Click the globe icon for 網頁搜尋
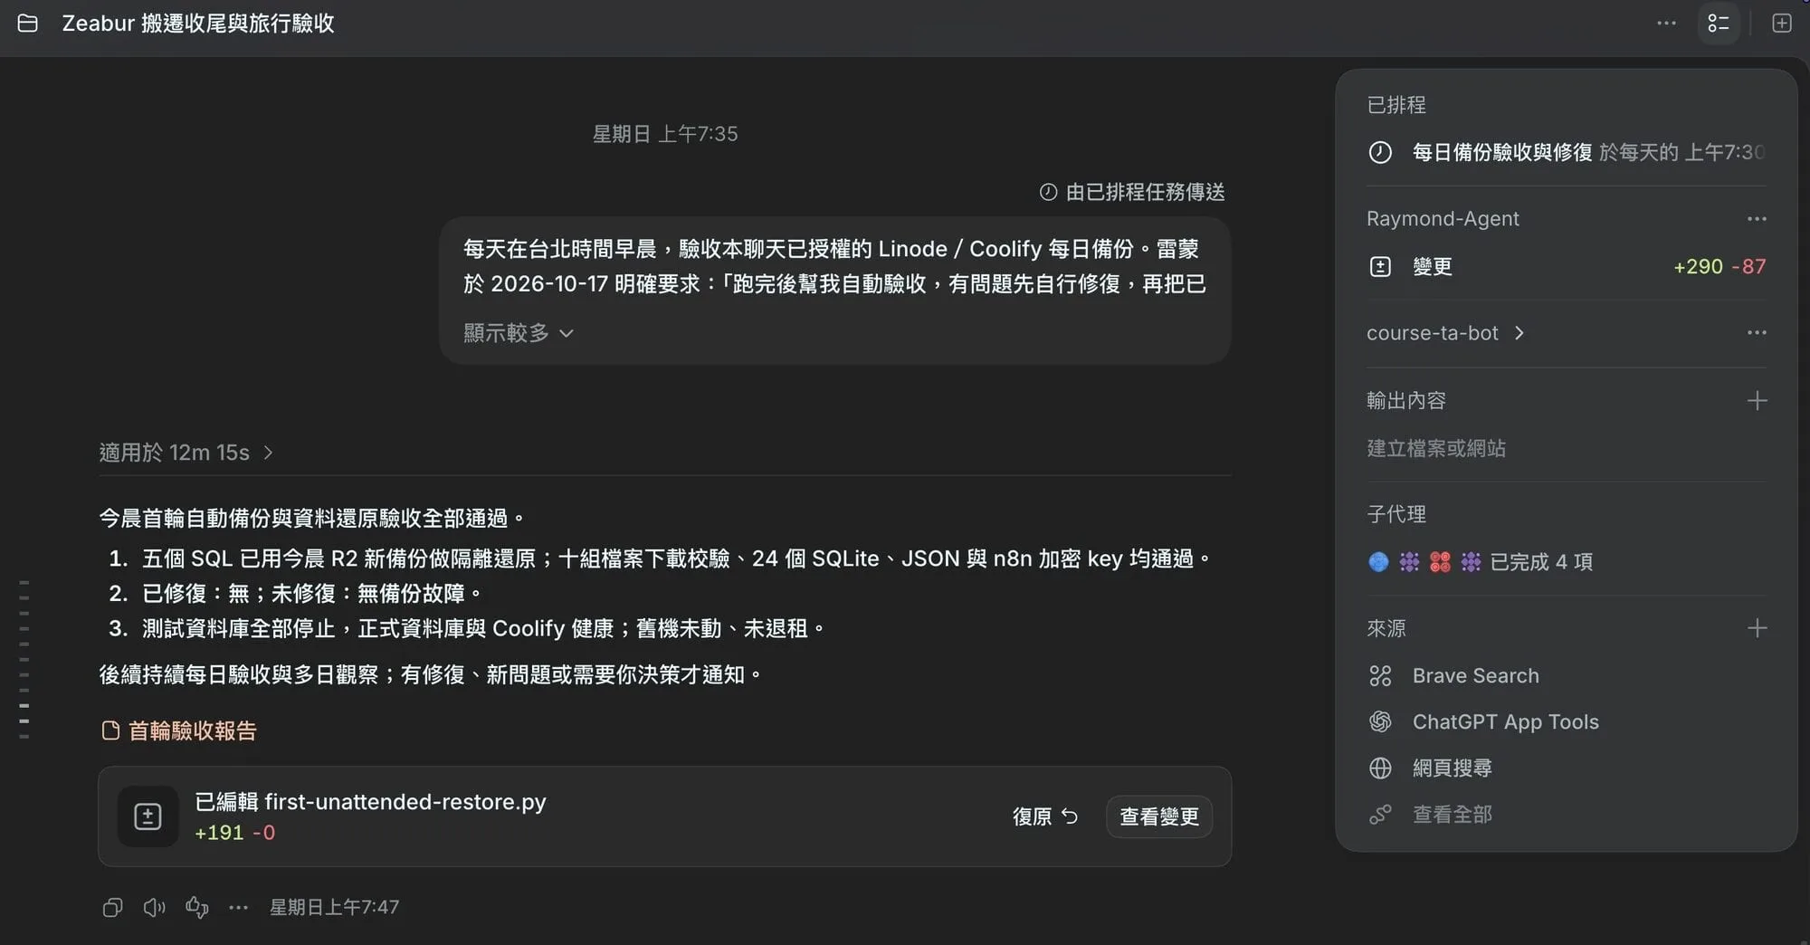Image resolution: width=1810 pixels, height=945 pixels. click(x=1380, y=768)
